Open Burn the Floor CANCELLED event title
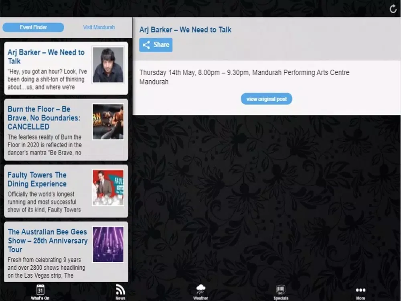 pos(44,118)
